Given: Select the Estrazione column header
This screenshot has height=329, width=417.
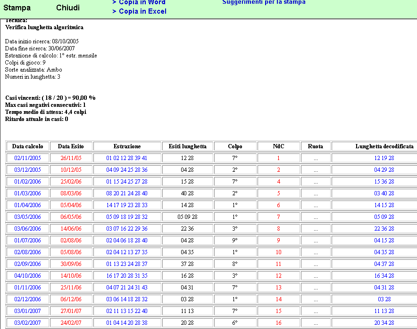Looking at the screenshot, I should 127,146.
